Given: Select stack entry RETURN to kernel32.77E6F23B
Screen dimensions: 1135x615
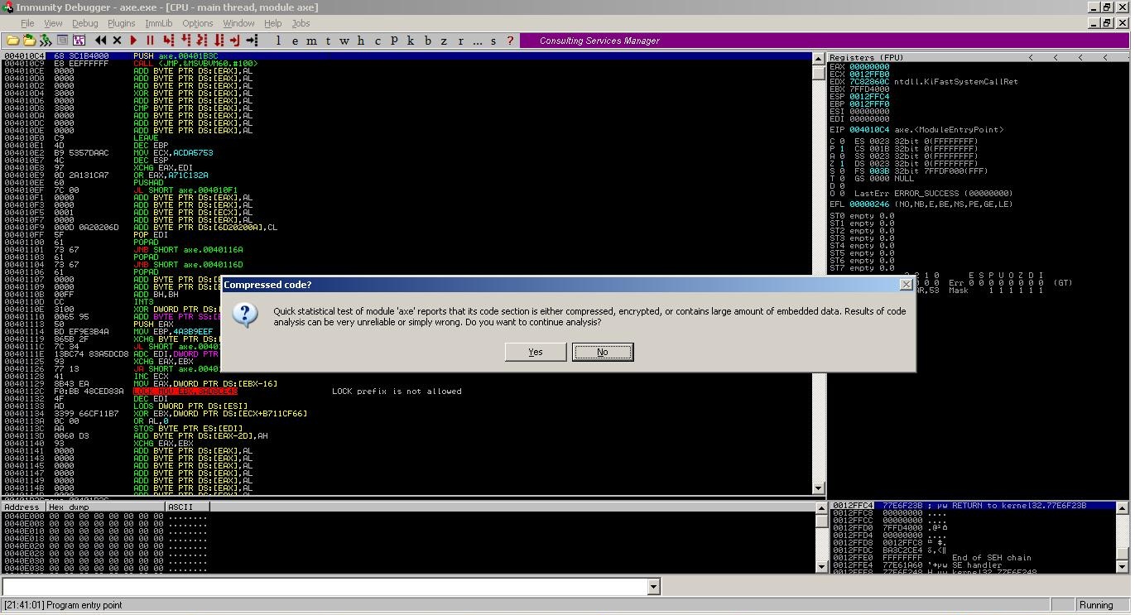Looking at the screenshot, I should (973, 506).
